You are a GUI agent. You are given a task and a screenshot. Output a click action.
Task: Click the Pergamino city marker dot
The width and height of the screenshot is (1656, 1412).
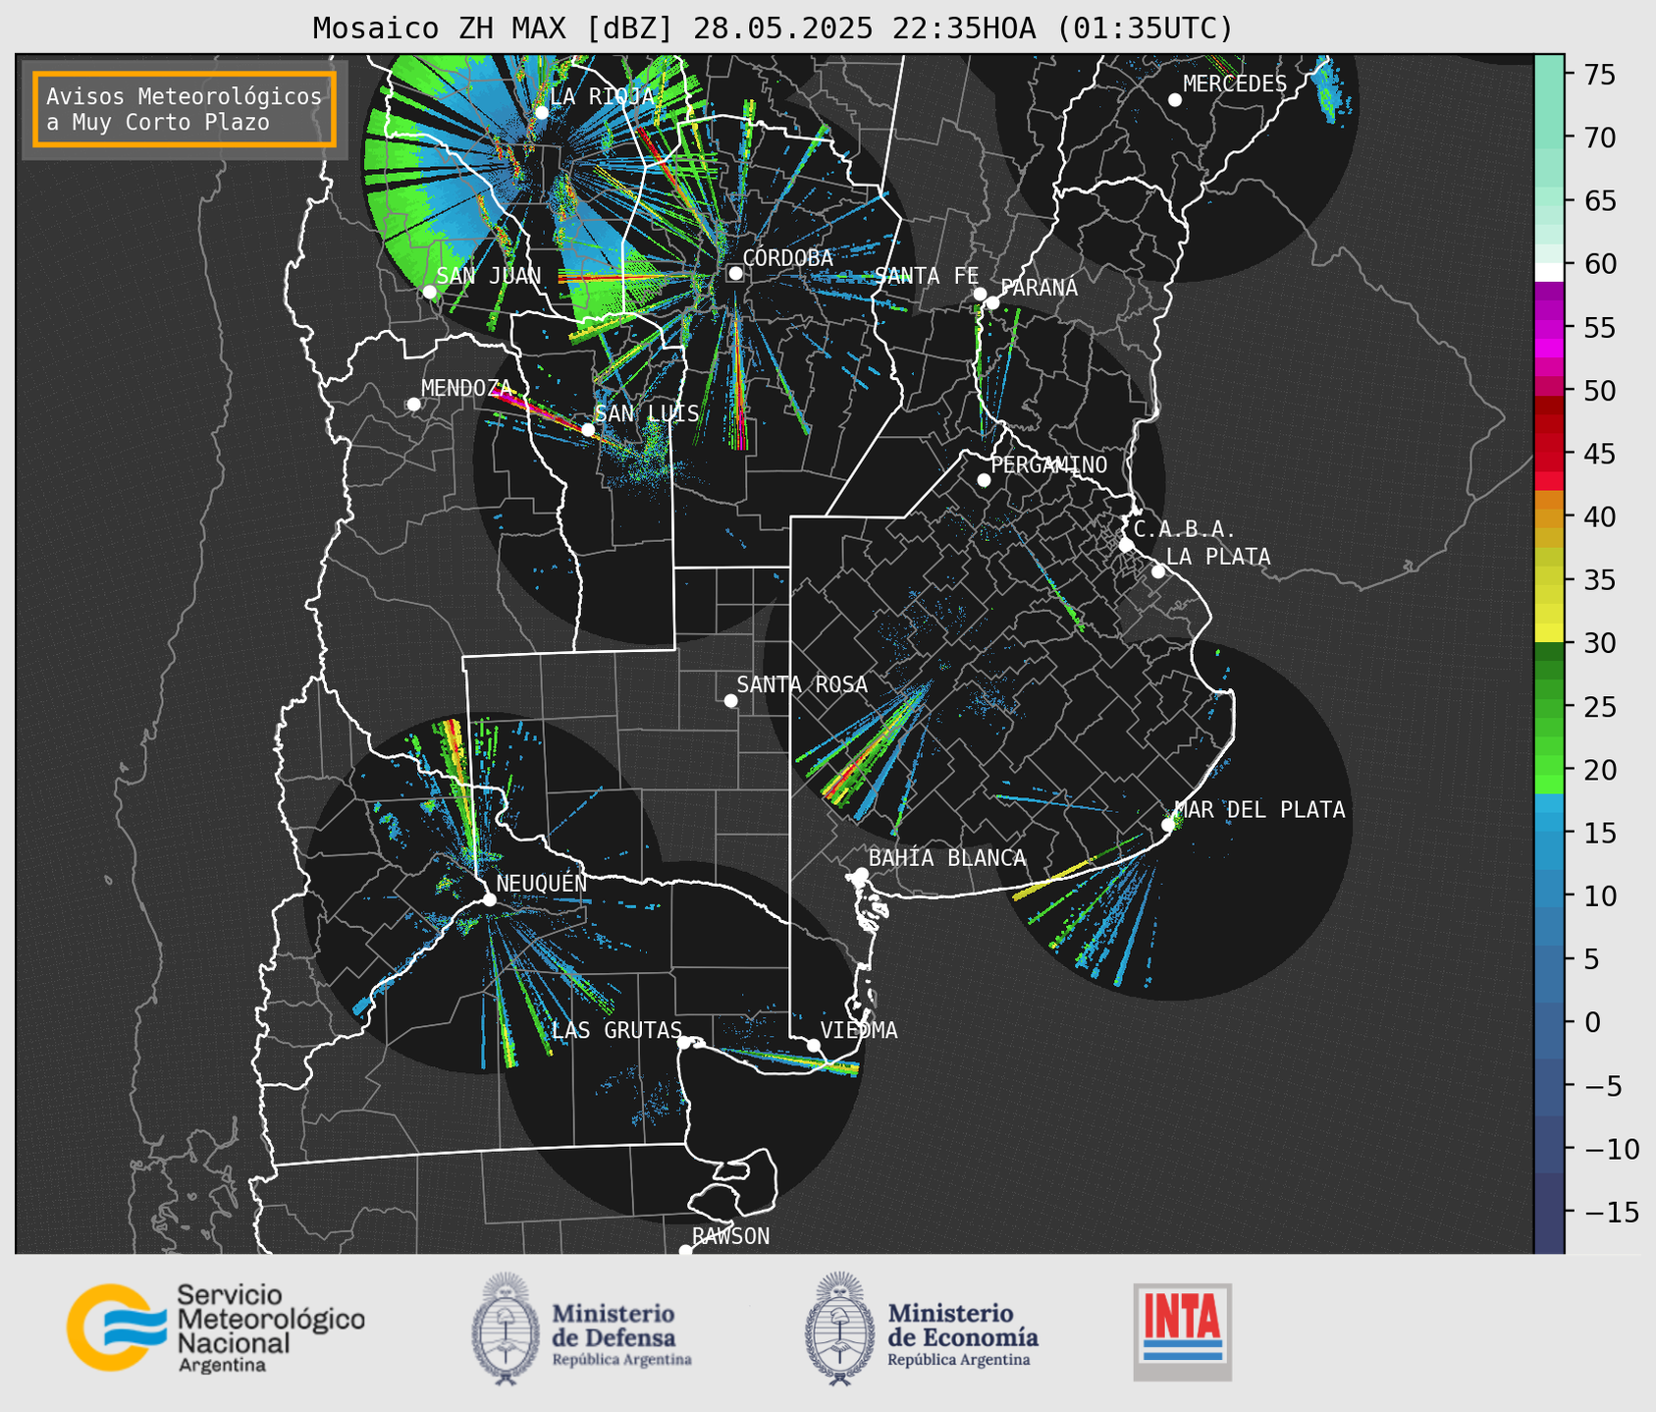tap(984, 480)
